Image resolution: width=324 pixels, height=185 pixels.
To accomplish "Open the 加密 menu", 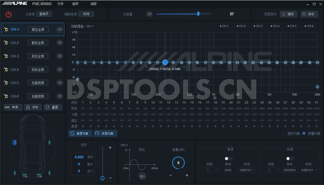I will [x=94, y=4].
